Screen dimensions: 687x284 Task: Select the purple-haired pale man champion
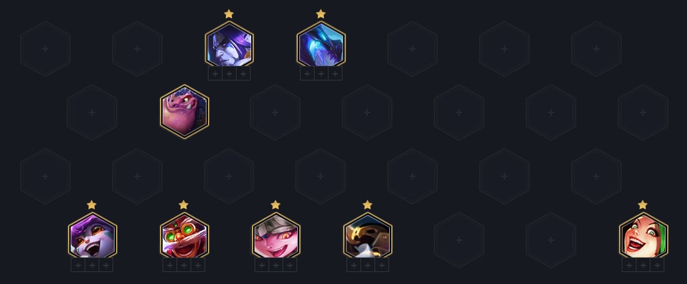pos(229,45)
